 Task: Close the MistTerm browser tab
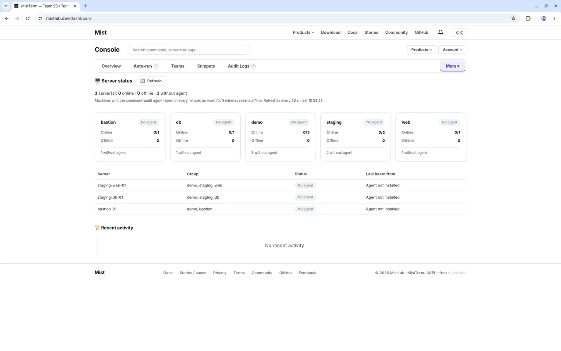(75, 6)
